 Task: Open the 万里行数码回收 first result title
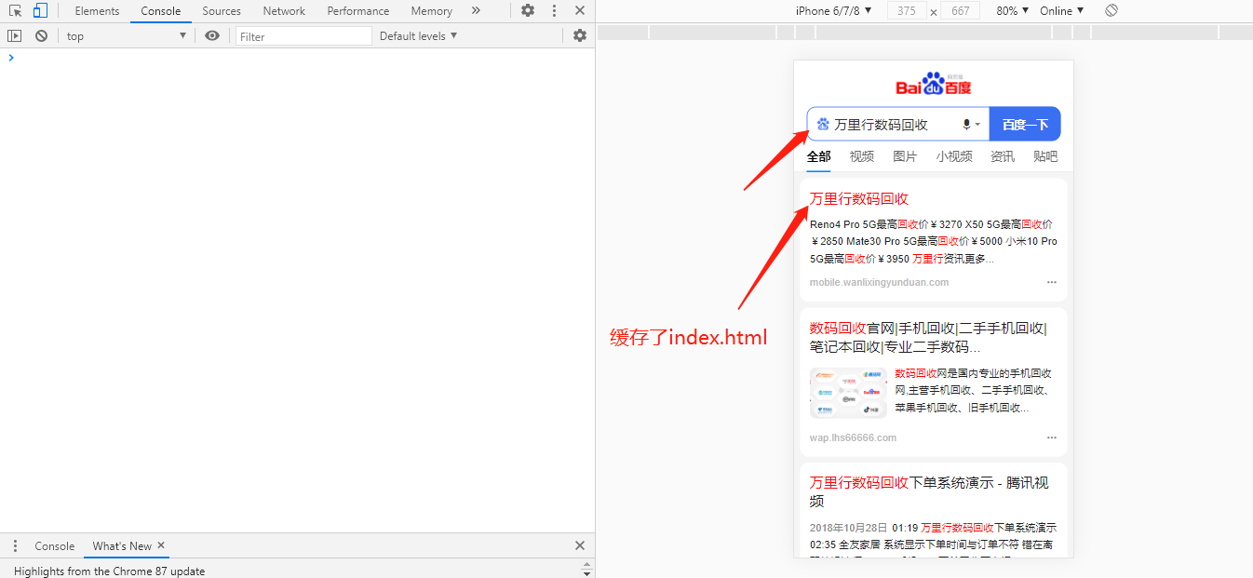[859, 198]
